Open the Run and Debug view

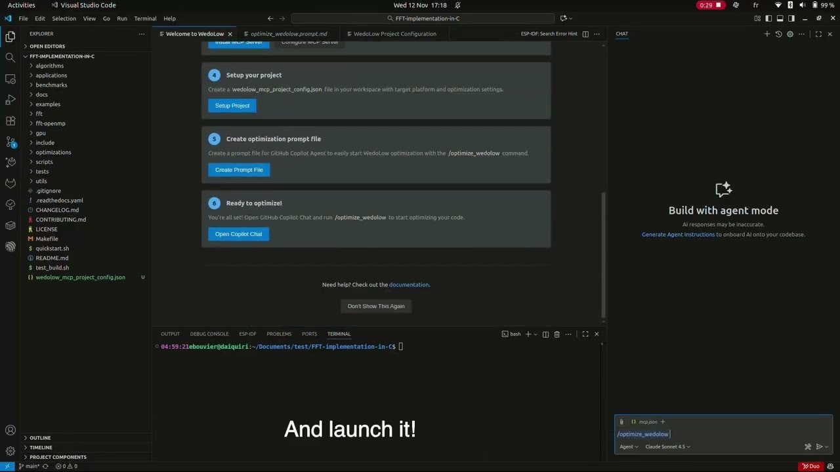(10, 100)
